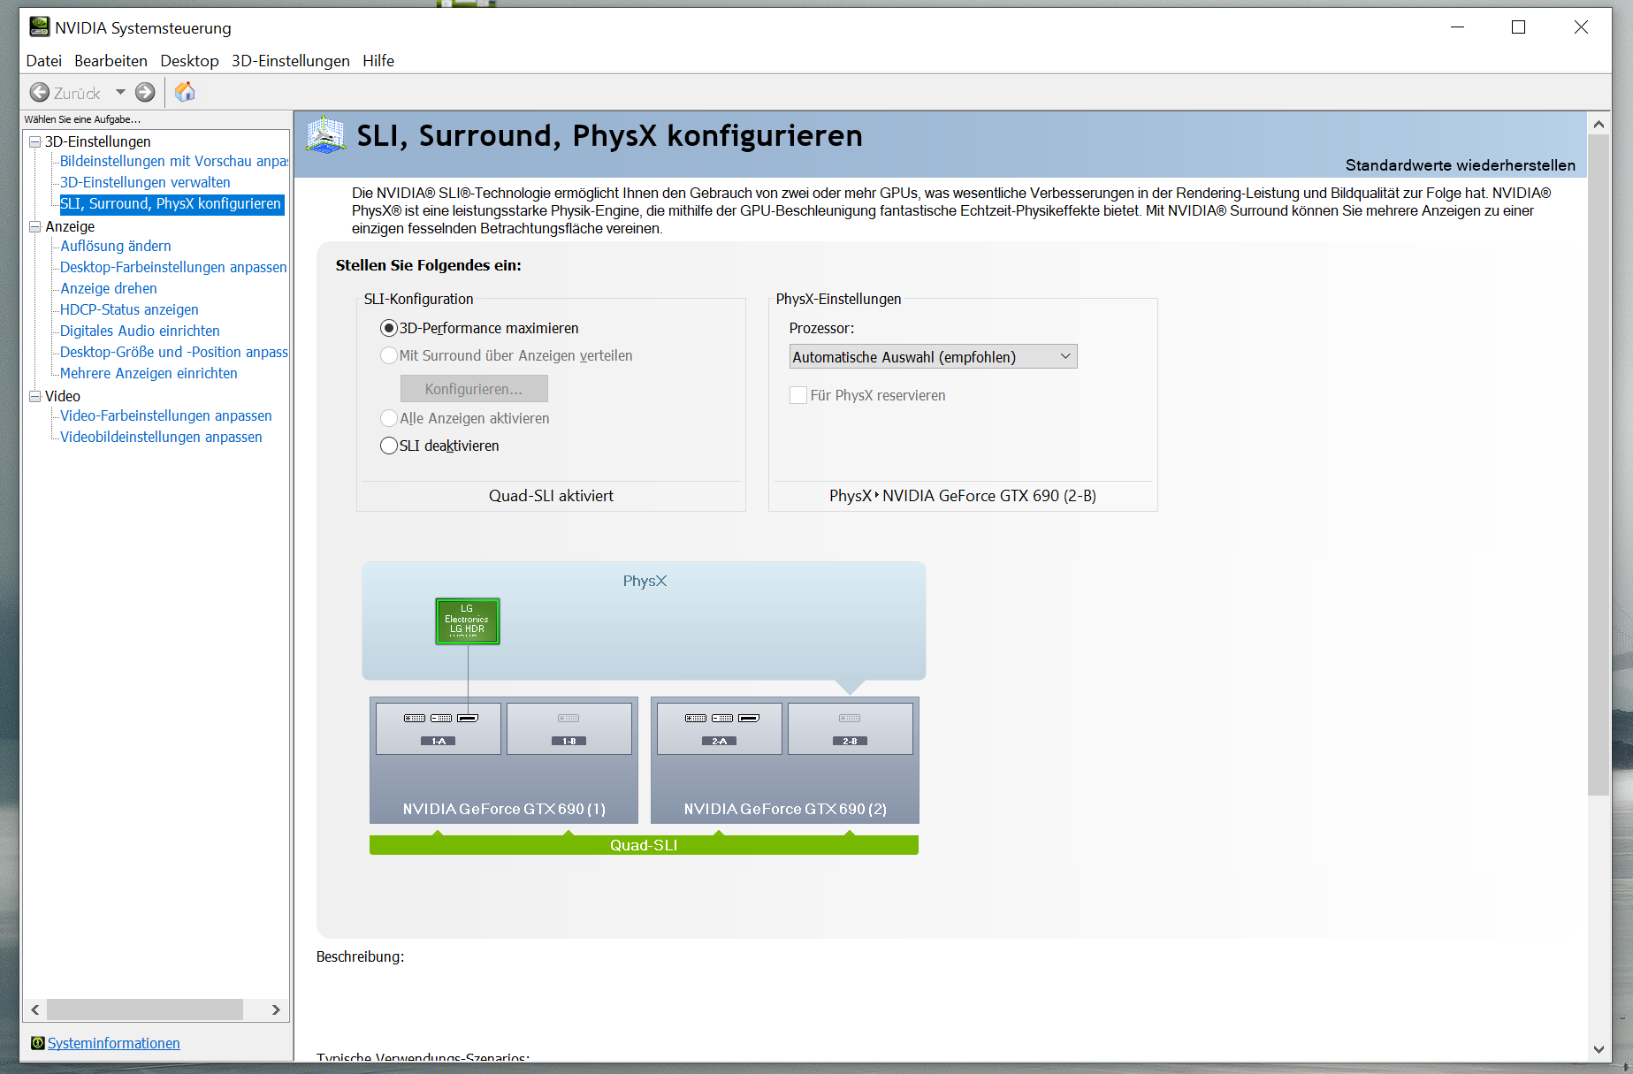
Task: Collapse the 3D-Einstellungen tree node
Action: (x=35, y=141)
